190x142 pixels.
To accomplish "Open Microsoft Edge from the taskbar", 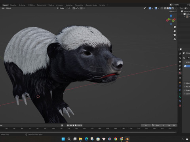I will [x=86, y=139].
